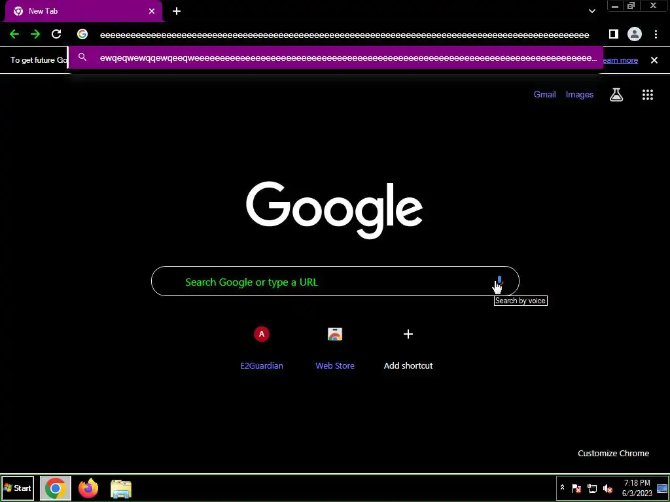Open the network tray icon
Viewport: 670px width, 502px height.
[591, 488]
